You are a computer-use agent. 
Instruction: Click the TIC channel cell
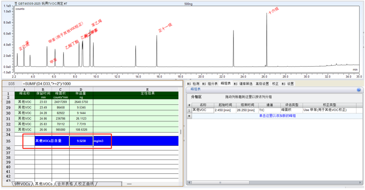[x=269, y=110]
